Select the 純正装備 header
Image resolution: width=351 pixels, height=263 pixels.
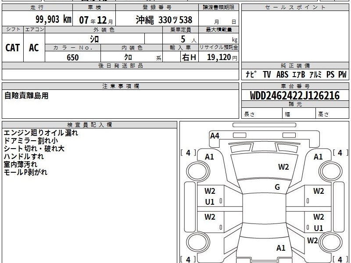tap(295, 65)
